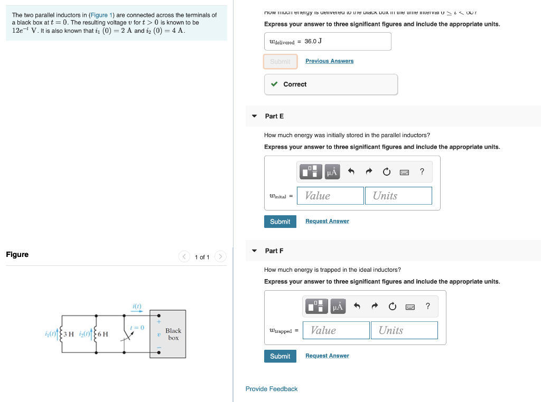Viewport: 541px width, 402px height.
Task: Collapse the Part F section
Action: coord(254,251)
